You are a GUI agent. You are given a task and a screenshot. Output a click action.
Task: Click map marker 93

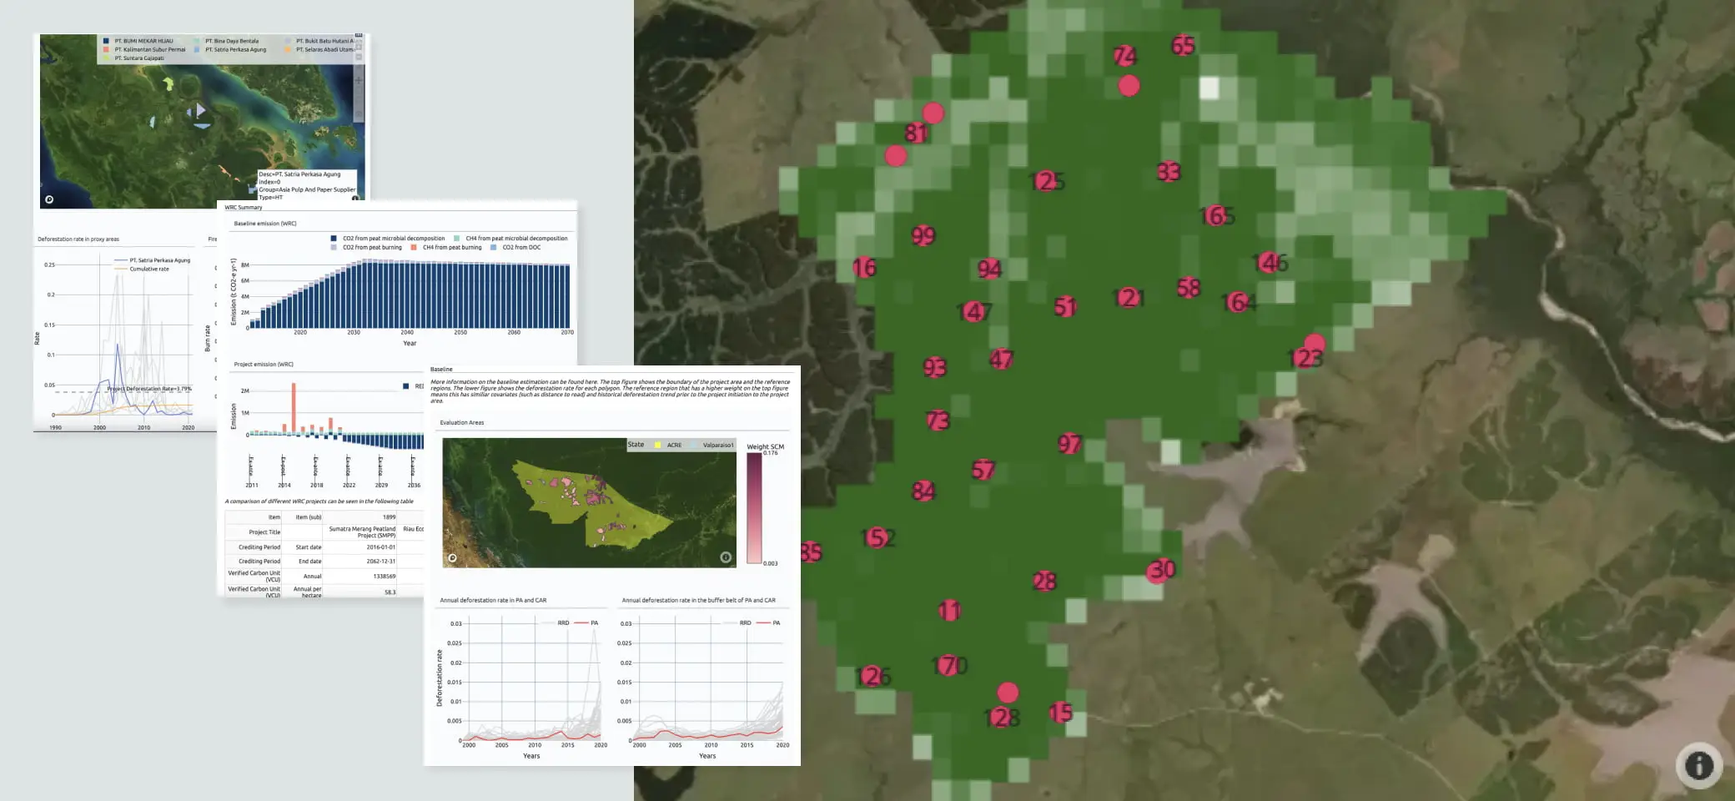(935, 367)
